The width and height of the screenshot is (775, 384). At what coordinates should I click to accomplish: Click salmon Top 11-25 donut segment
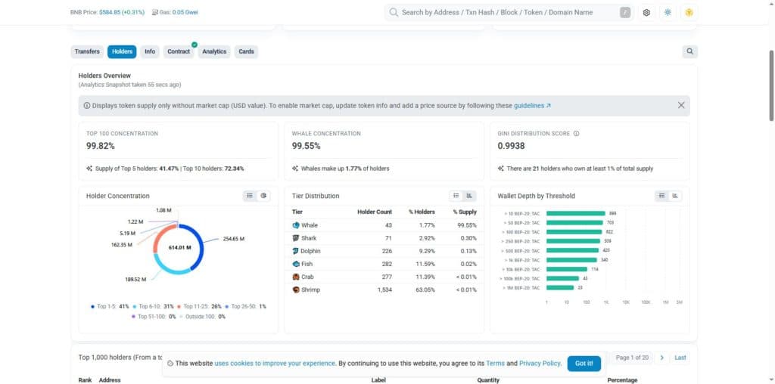(160, 237)
